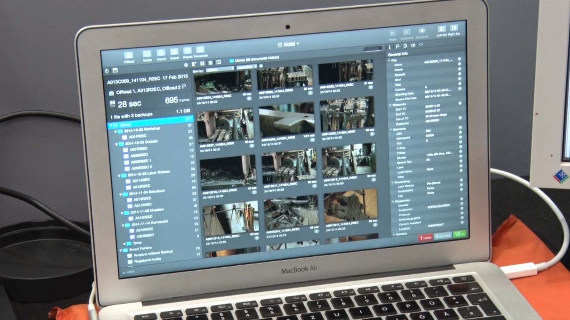This screenshot has width=570, height=320.
Task: Open the Ascending order dropdown
Action: tap(247, 67)
